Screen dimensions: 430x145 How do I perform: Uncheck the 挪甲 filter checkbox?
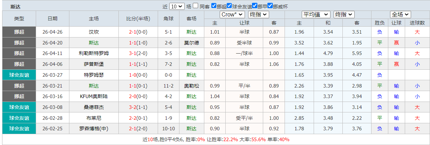tap(254, 6)
